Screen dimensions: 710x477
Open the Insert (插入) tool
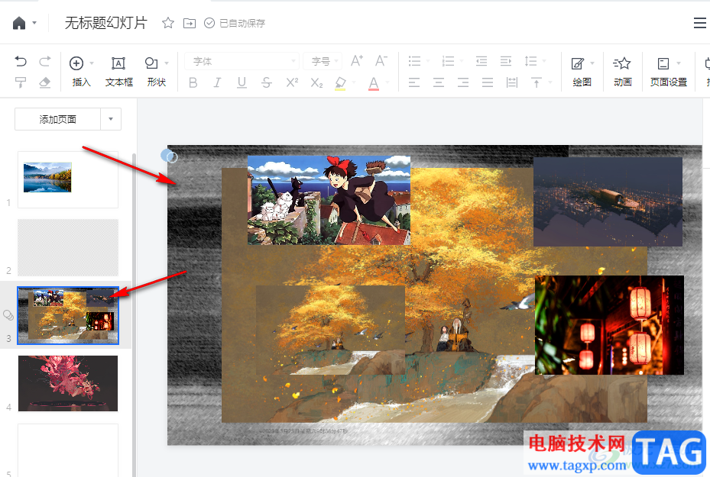81,72
